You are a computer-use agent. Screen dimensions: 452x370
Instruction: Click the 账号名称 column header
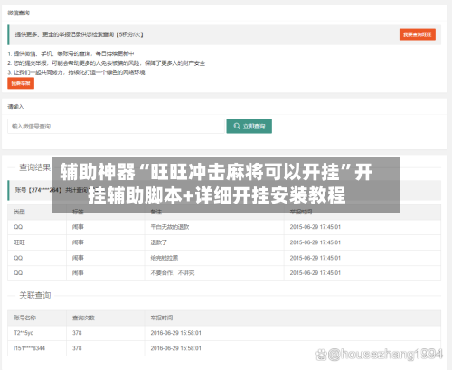pyautogui.click(x=24, y=318)
